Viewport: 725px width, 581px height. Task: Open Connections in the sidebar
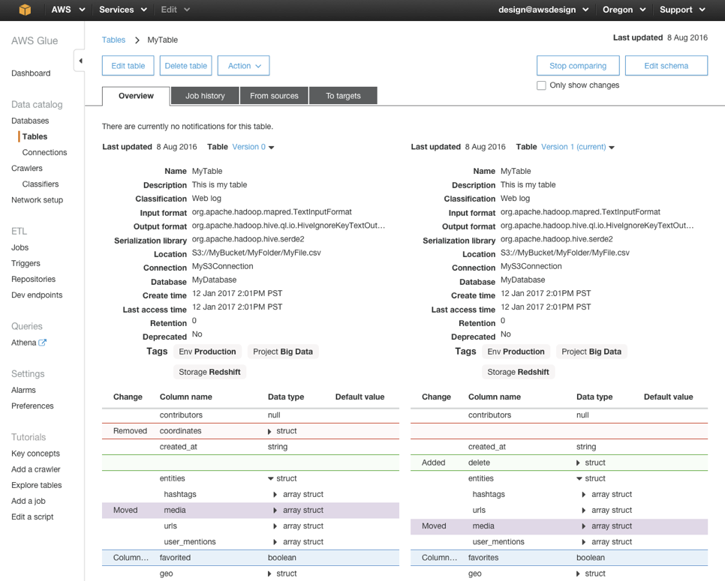coord(44,152)
